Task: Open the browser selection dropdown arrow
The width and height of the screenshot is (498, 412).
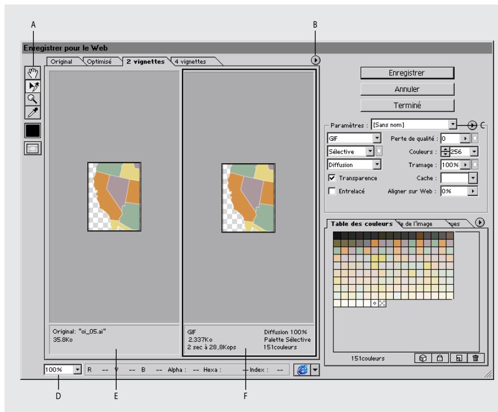Action: pyautogui.click(x=315, y=370)
